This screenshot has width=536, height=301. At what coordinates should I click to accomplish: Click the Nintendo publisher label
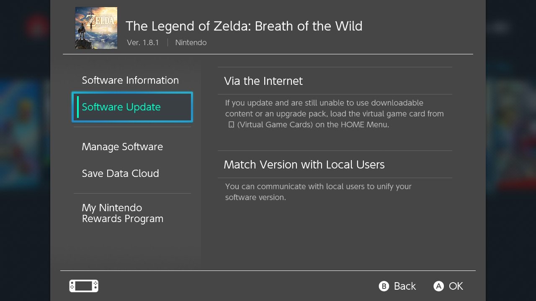tap(191, 43)
